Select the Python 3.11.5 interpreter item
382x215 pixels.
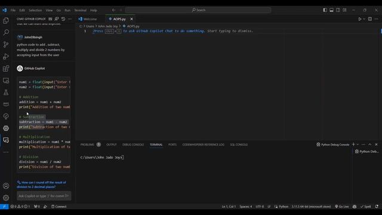pyautogui.click(x=311, y=207)
